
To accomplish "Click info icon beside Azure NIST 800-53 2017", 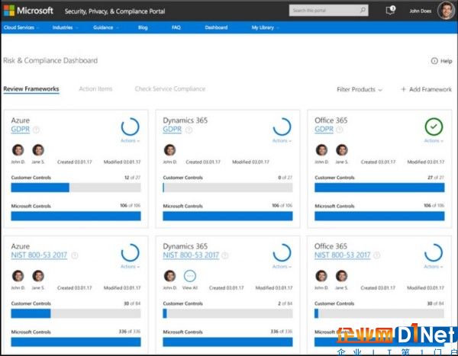I will point(75,255).
